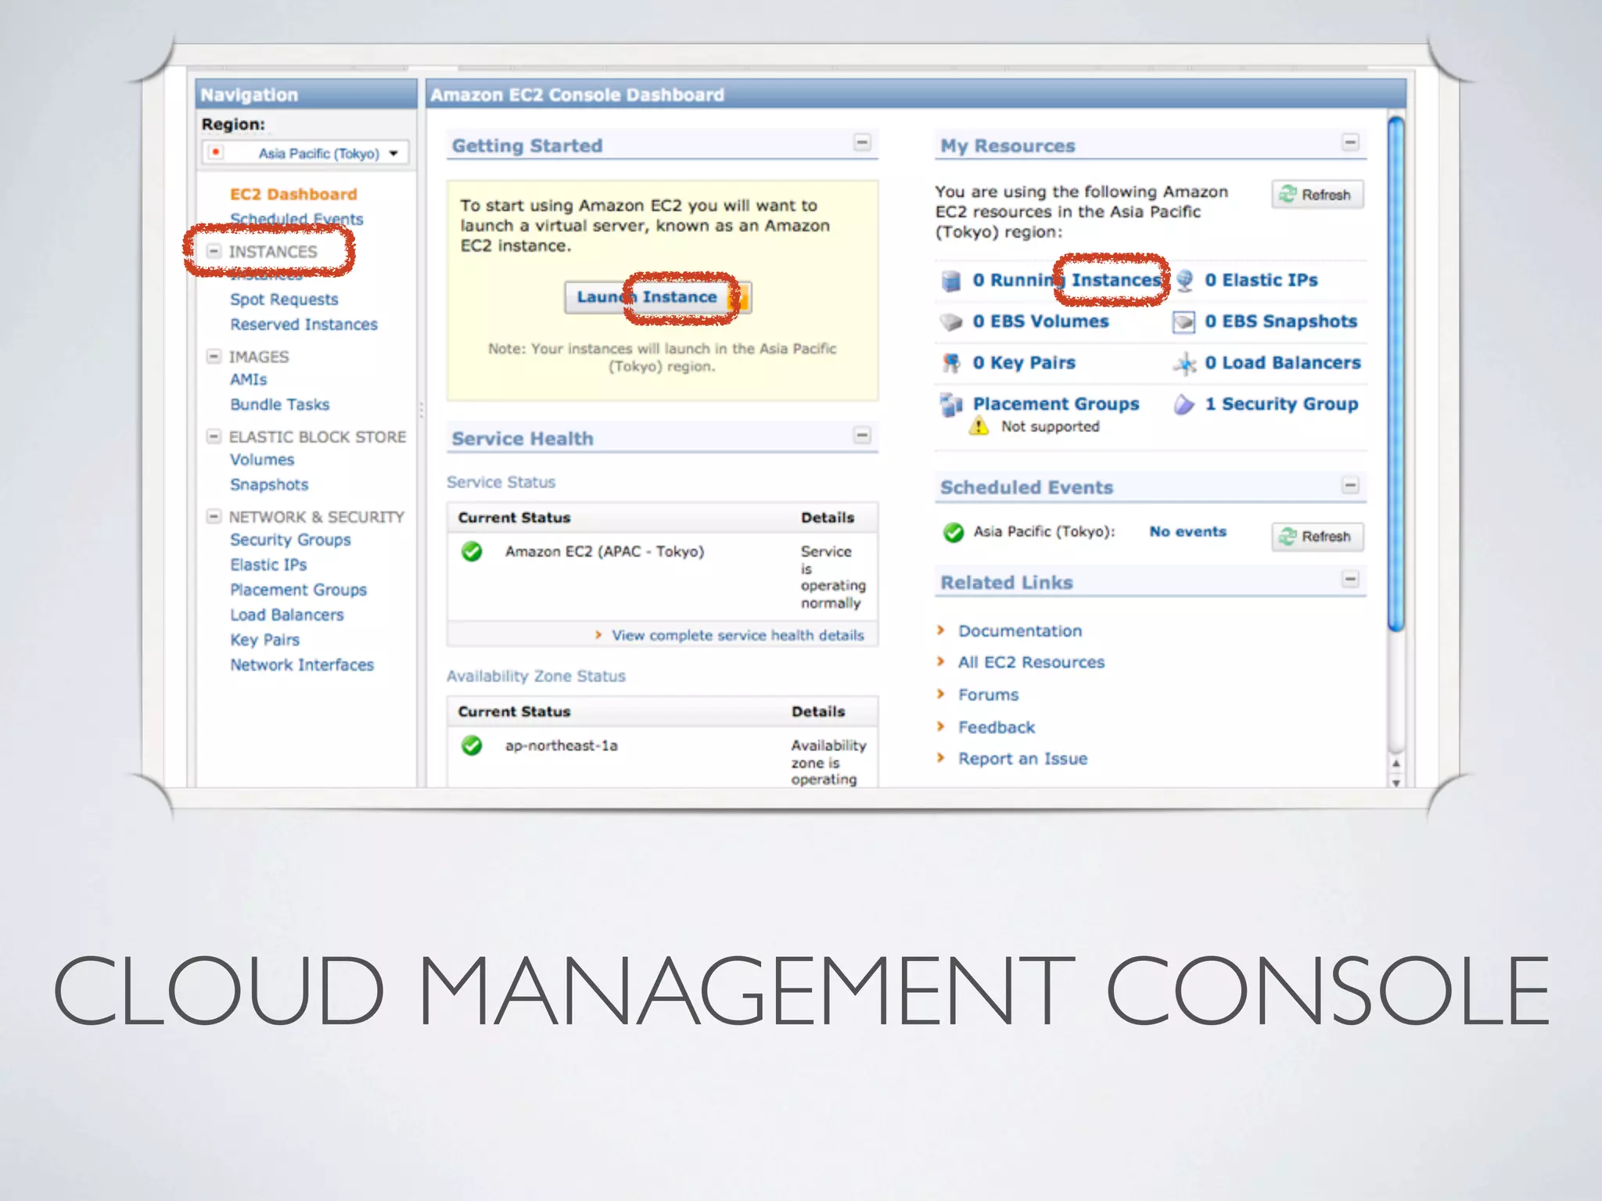Open 0 EBS Snapshots resource link
The image size is (1602, 1201).
[x=1281, y=321]
